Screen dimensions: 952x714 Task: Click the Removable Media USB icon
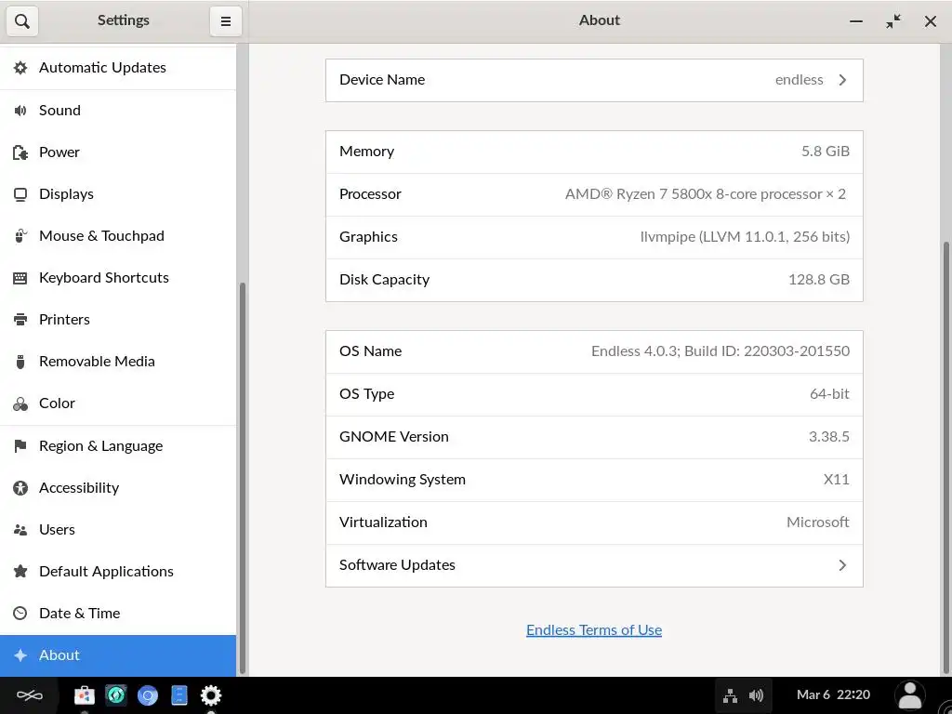coord(20,362)
